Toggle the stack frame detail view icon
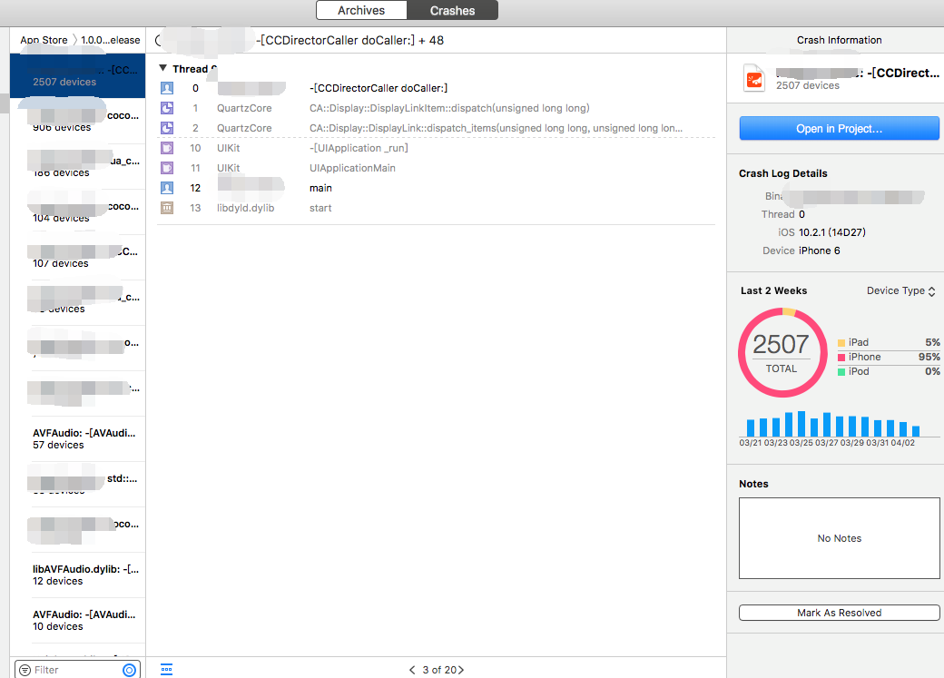The width and height of the screenshot is (944, 678). 167,669
